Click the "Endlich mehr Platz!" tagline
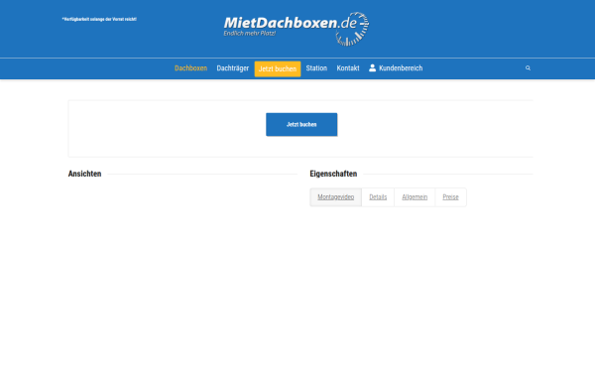Viewport: 595px width, 372px height. [249, 34]
